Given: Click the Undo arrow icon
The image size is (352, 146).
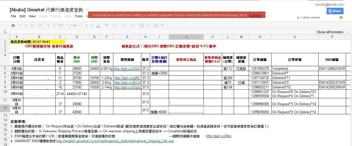Looking at the screenshot, I should tap(19, 25).
